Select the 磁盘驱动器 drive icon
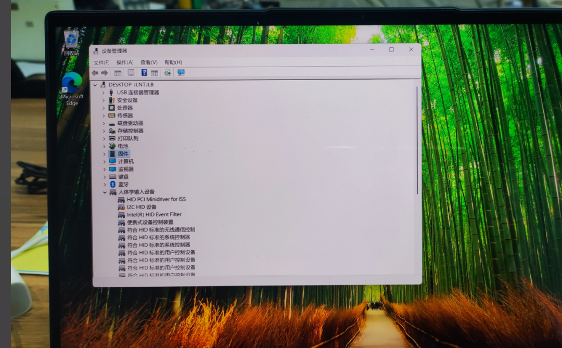Screen dimensions: 562x348 coord(112,123)
